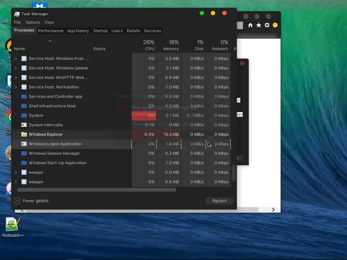Image resolution: width=347 pixels, height=260 pixels.
Task: Sort processes by the Network column
Action: 219,45
